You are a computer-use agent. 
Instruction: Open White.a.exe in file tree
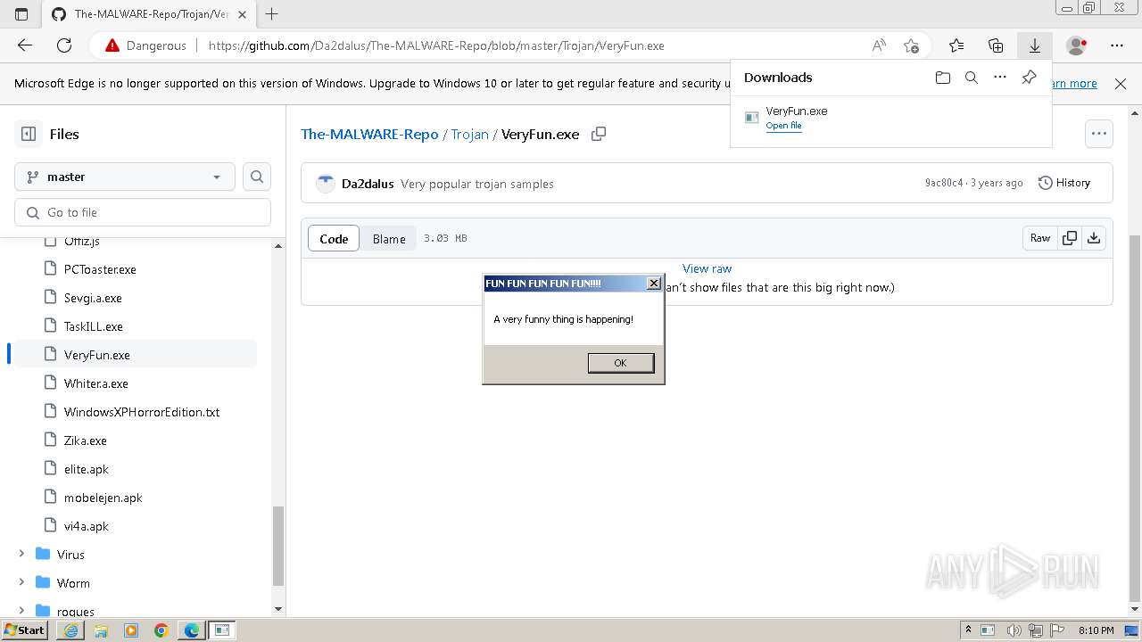point(96,383)
